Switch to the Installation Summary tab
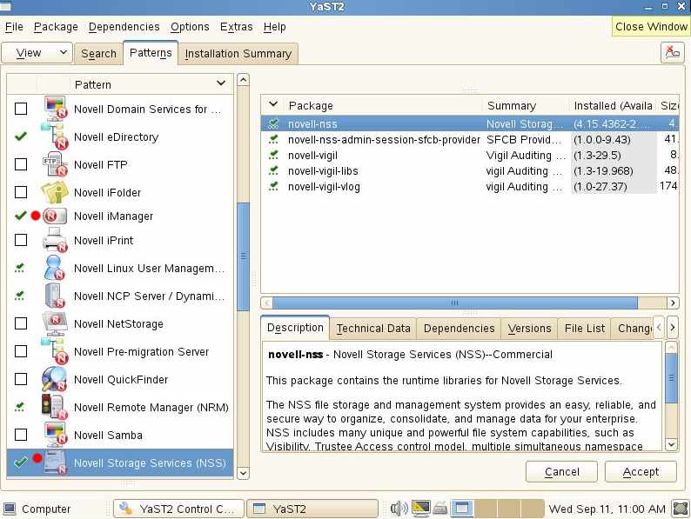 238,53
